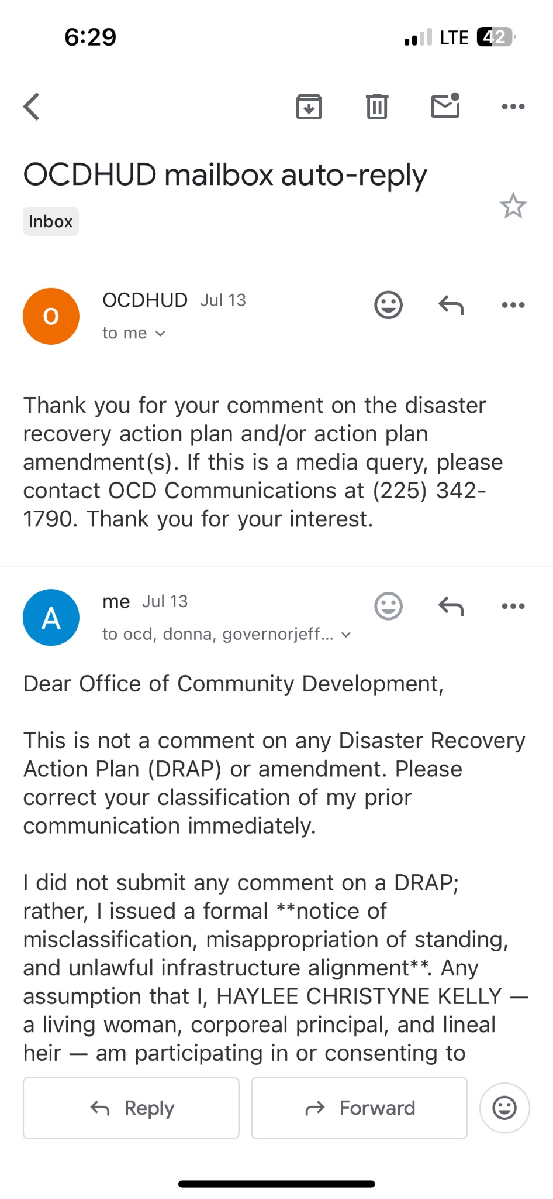Add emoji reaction to OCDHUD message

tap(388, 305)
